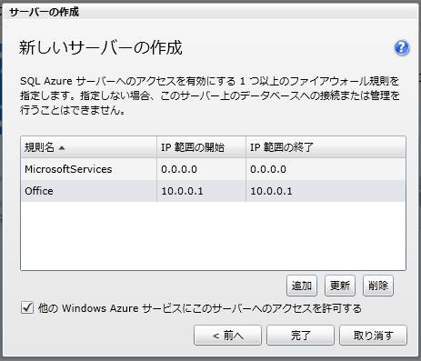Click MicrosoftServices start IP 0.0.0.0 cell
The height and width of the screenshot is (361, 421).
point(201,169)
